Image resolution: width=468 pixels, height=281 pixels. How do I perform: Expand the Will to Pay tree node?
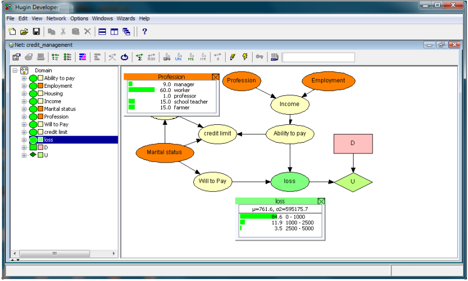point(24,124)
